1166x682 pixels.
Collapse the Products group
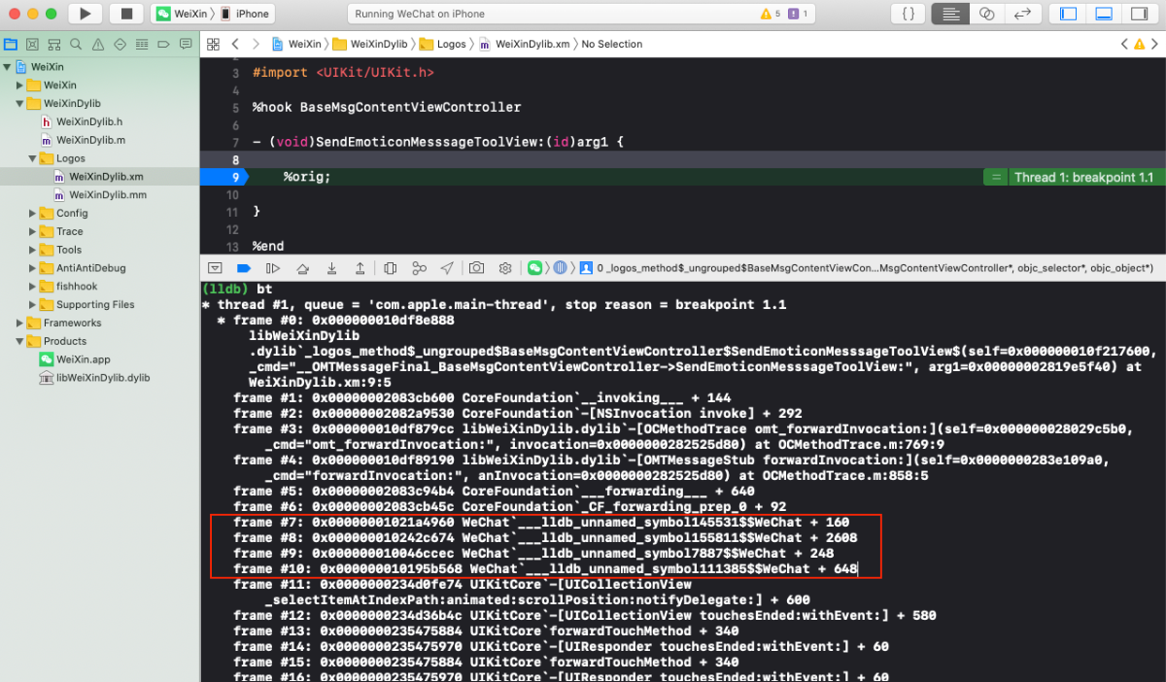coord(19,341)
